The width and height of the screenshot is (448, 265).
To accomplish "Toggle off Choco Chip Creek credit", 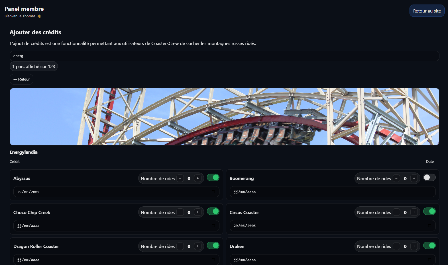I will [213, 211].
